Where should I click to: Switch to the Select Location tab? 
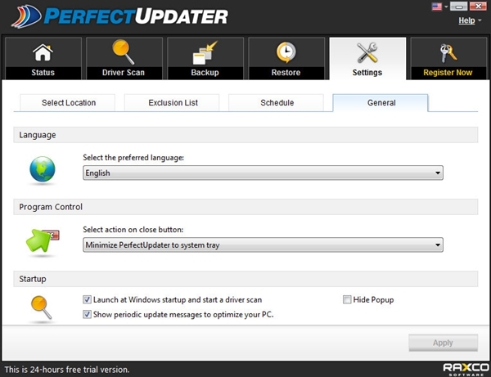point(68,102)
